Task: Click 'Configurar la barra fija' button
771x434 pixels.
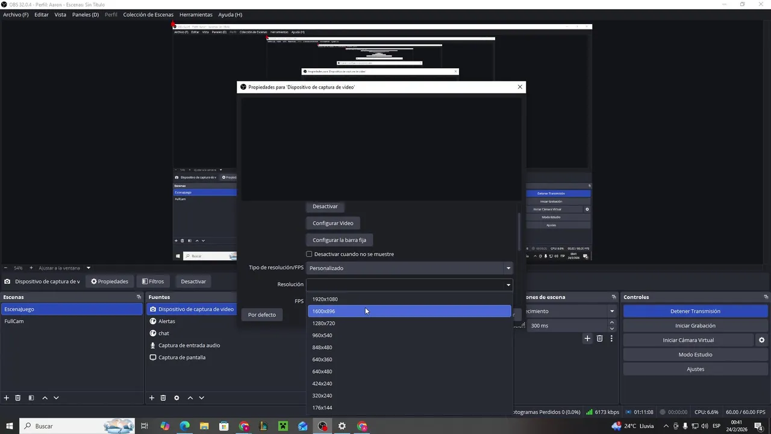Action: pyautogui.click(x=339, y=240)
